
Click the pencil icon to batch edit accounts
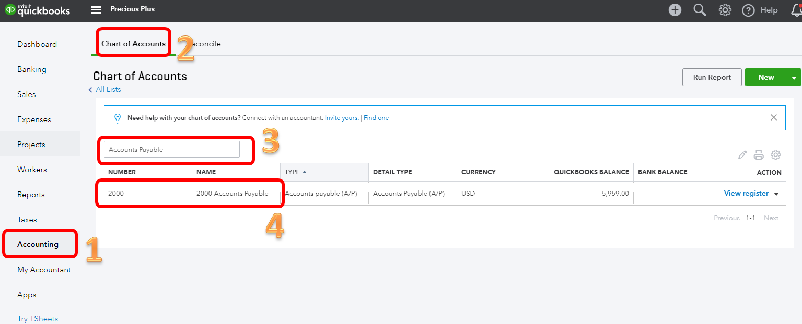(x=742, y=155)
